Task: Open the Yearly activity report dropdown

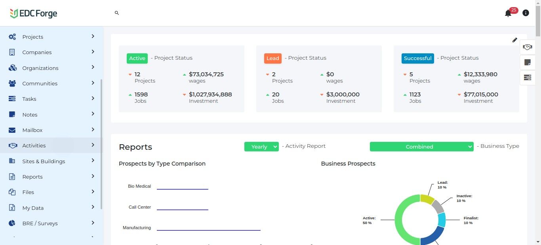Action: pos(261,147)
